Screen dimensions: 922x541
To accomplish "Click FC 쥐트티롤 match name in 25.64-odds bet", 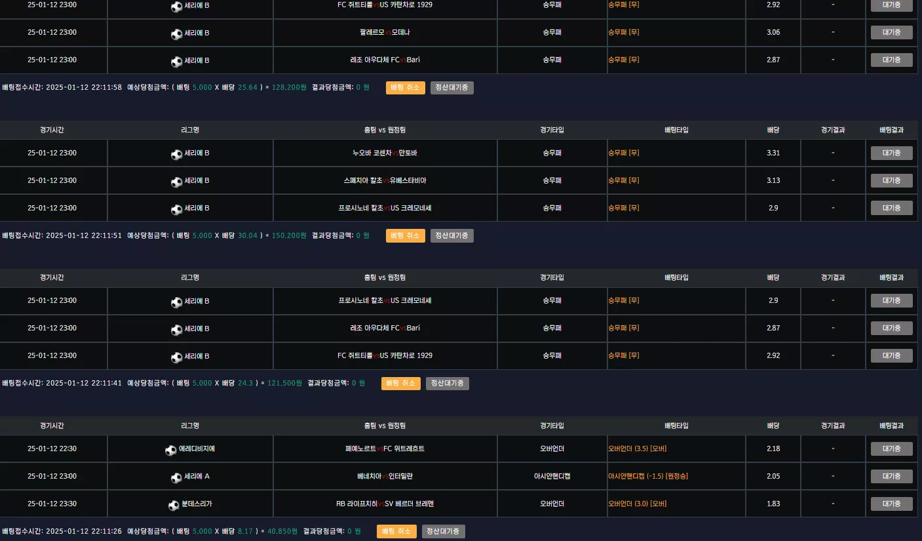I will click(385, 5).
